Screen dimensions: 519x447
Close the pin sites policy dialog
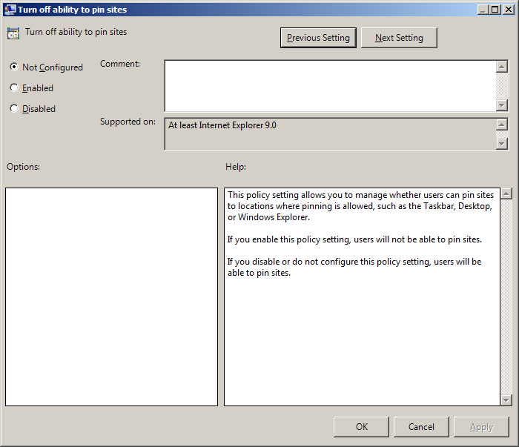[508, 10]
